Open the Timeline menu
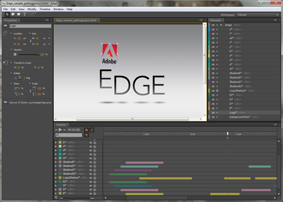Viewport: 283px width, 202px height. (x=45, y=9)
